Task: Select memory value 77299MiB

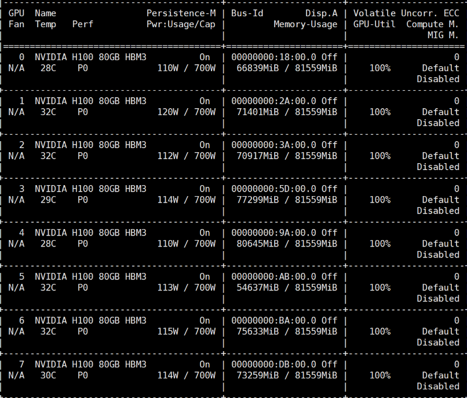Action: pos(258,200)
